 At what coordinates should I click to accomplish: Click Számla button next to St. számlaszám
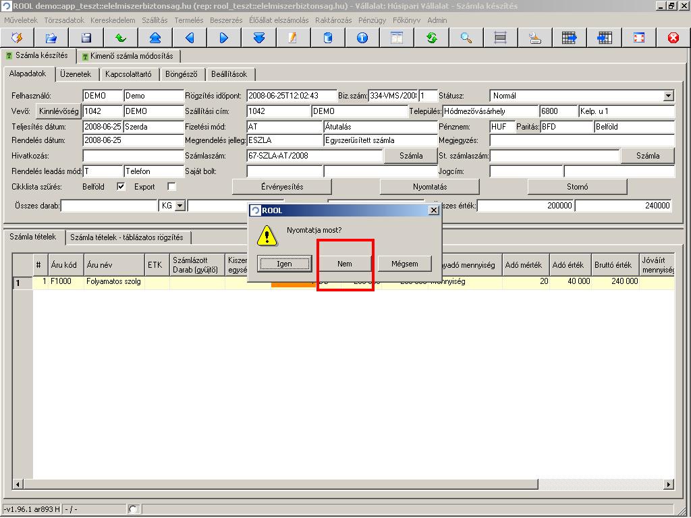click(647, 156)
